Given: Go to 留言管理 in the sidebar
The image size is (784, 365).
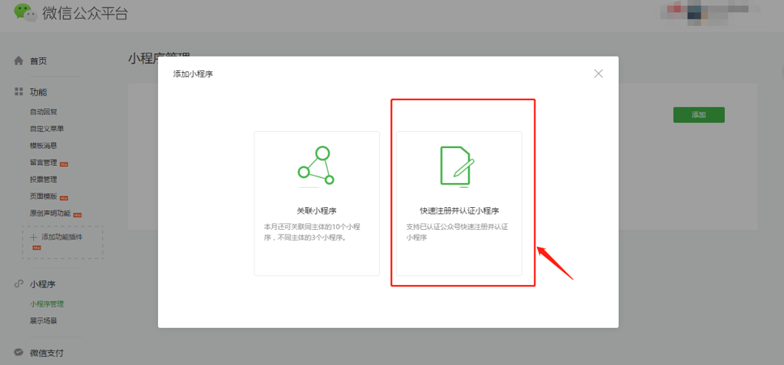Looking at the screenshot, I should click(x=44, y=163).
